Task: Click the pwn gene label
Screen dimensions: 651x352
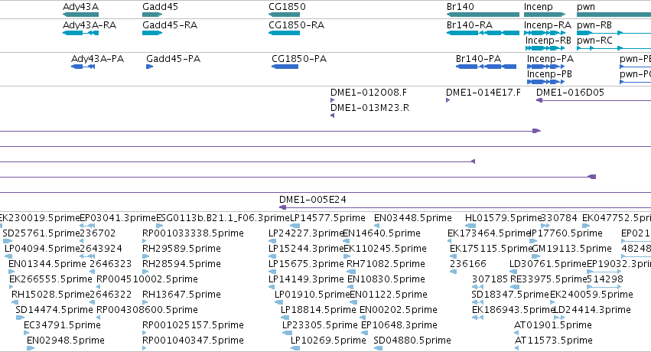Action: coord(586,7)
